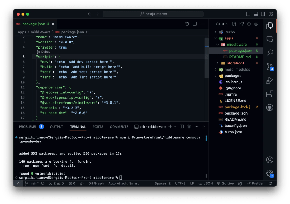The width and height of the screenshot is (290, 204).
Task: Open breadcrumb ellipsis after package.json
Action: pos(90,32)
